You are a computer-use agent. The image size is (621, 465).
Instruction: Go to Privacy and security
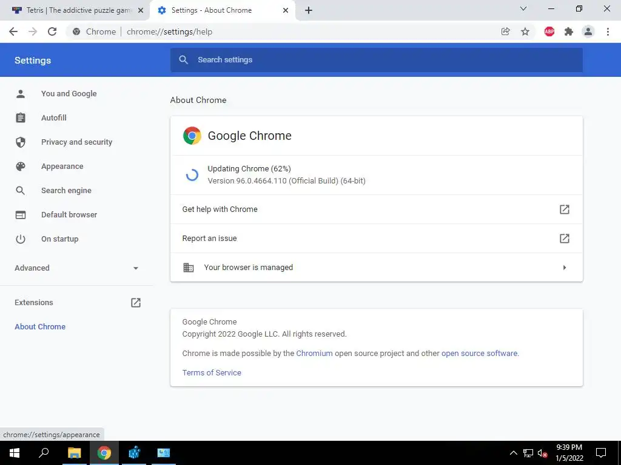coord(76,142)
